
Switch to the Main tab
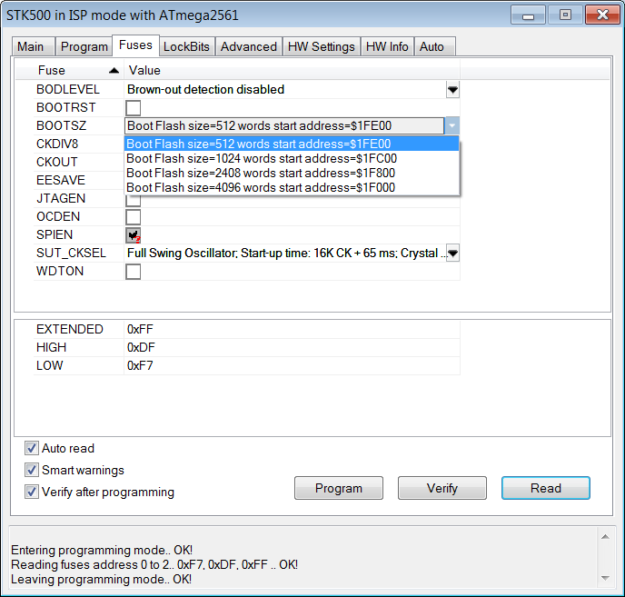tap(33, 46)
